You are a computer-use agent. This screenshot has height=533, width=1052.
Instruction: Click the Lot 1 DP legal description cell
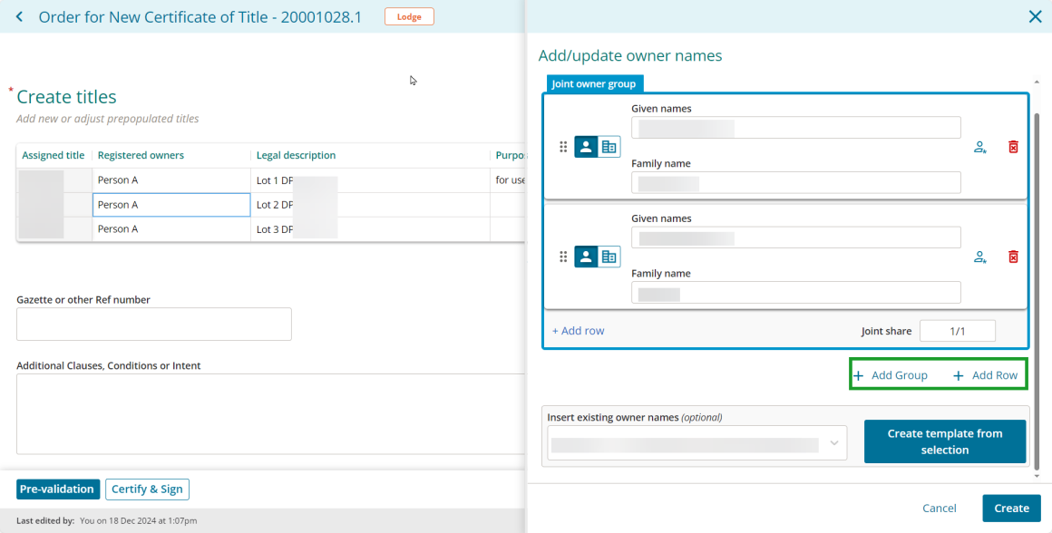370,180
